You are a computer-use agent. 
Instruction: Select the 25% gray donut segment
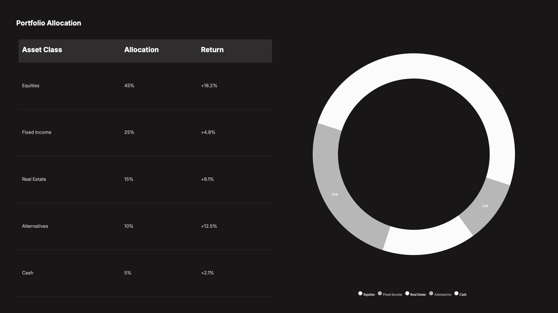(x=335, y=194)
